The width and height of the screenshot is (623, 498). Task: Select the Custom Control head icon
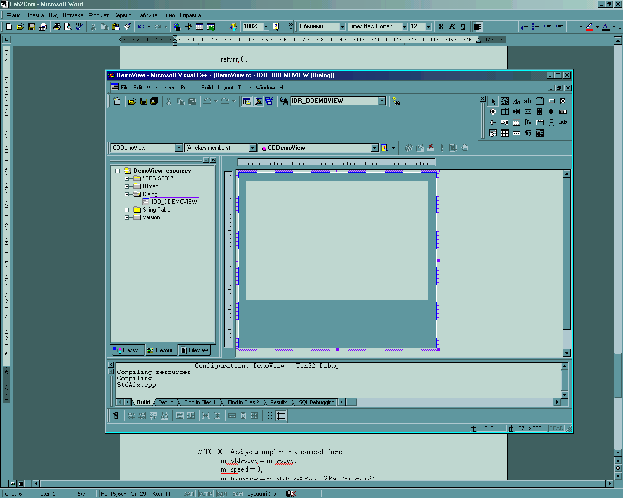(x=528, y=133)
